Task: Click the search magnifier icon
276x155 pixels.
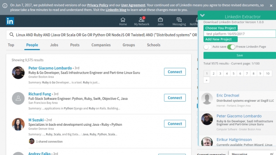Action: [12, 35]
